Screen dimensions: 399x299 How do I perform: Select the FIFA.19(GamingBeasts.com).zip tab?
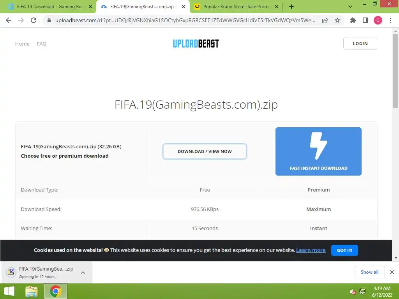point(143,7)
